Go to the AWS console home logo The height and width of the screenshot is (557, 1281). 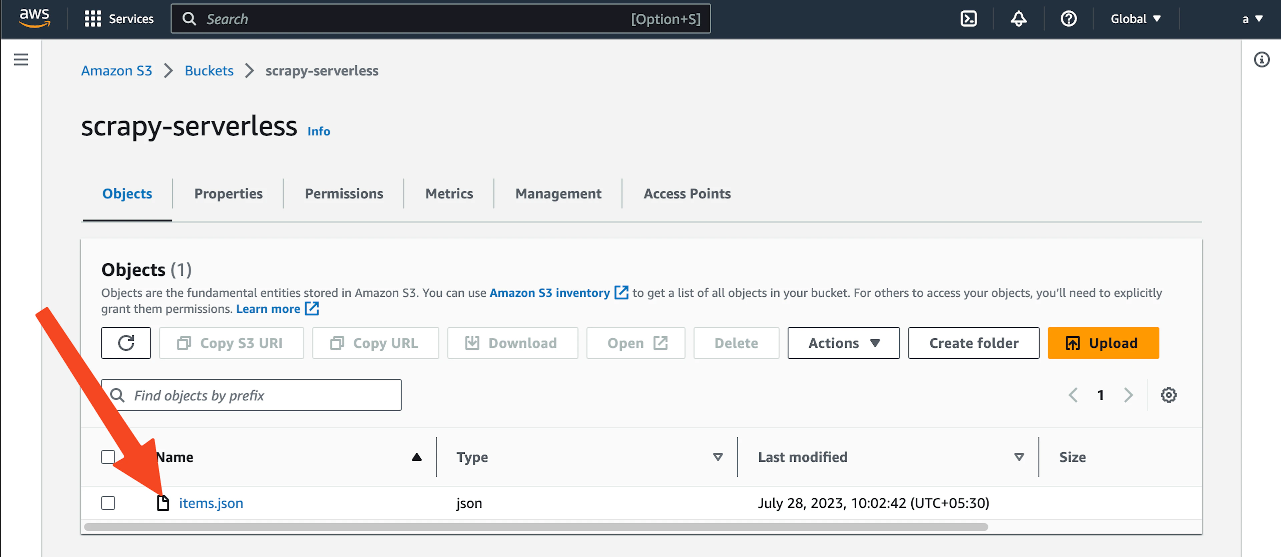(x=34, y=18)
